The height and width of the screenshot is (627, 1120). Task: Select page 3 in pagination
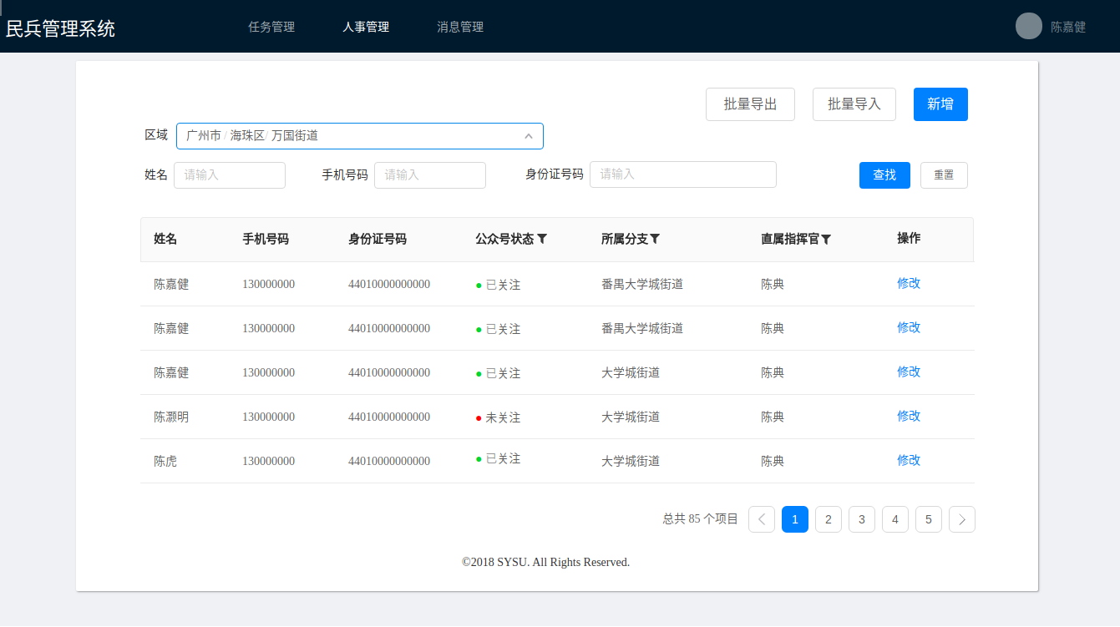coord(862,519)
